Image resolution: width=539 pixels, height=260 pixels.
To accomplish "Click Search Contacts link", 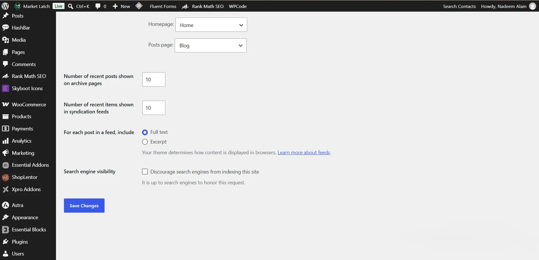I will point(459,6).
